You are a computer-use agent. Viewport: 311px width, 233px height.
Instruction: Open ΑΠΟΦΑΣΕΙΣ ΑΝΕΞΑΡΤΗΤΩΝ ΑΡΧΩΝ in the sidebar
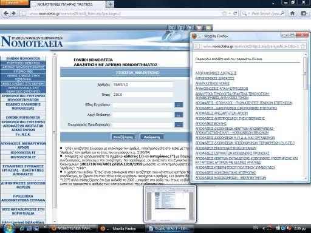pos(23,146)
